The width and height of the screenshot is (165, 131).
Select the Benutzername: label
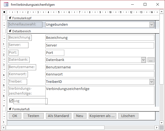(22, 67)
